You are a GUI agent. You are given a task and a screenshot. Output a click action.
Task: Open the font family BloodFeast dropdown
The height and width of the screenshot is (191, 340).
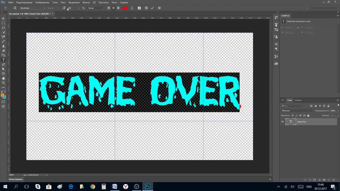click(x=32, y=8)
